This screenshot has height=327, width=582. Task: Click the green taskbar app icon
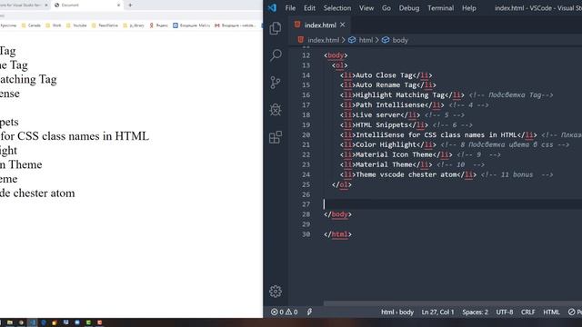pyautogui.click(x=88, y=322)
